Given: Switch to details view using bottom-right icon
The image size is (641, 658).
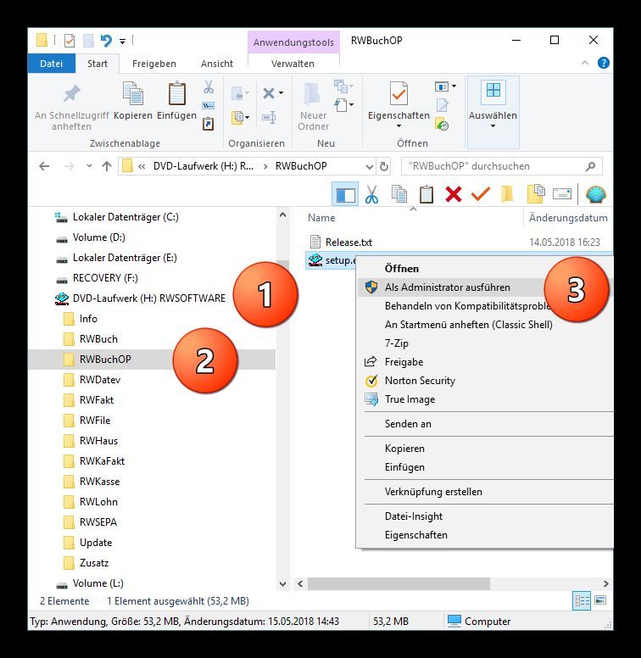Looking at the screenshot, I should 582,600.
